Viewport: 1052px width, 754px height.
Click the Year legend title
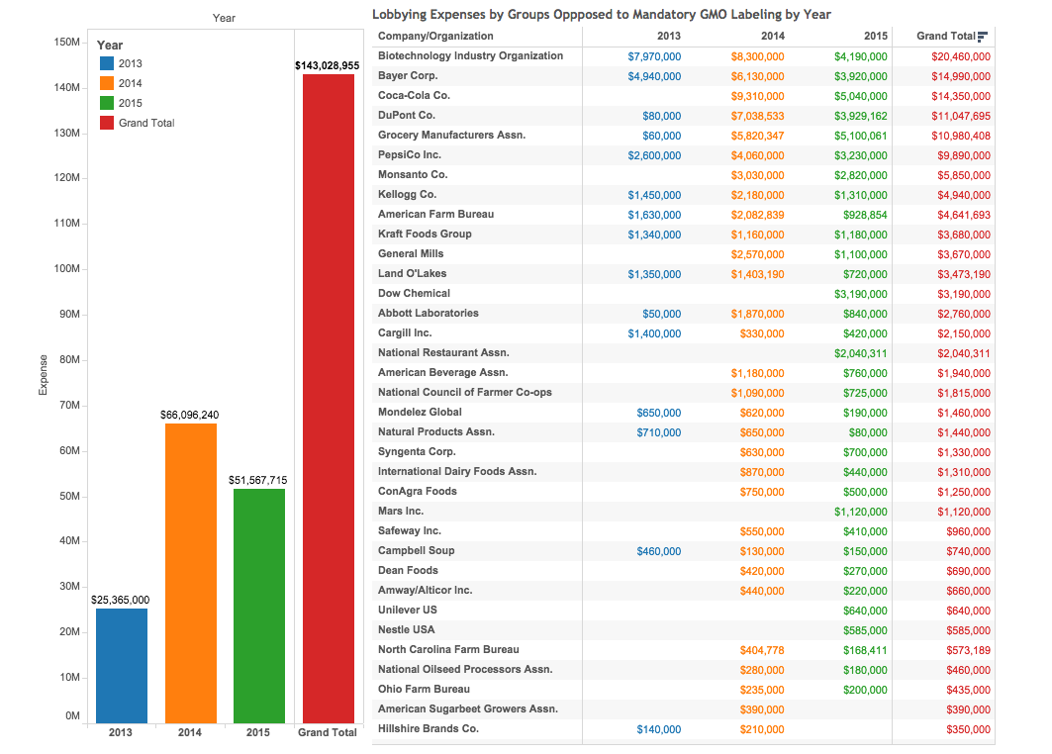tap(110, 45)
